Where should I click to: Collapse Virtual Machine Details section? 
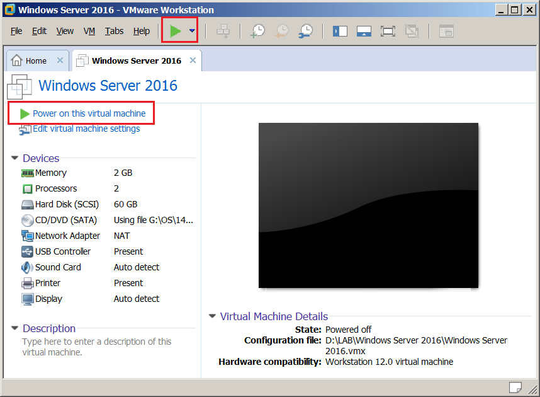coord(213,316)
